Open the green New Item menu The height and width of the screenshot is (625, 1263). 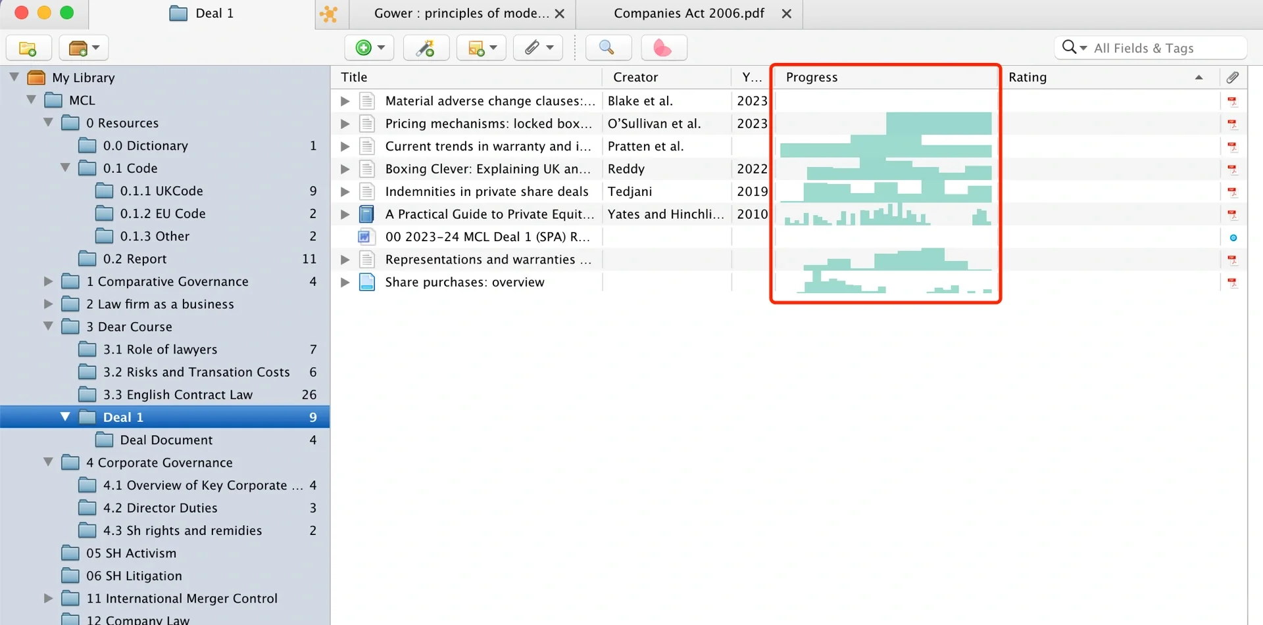tap(370, 48)
